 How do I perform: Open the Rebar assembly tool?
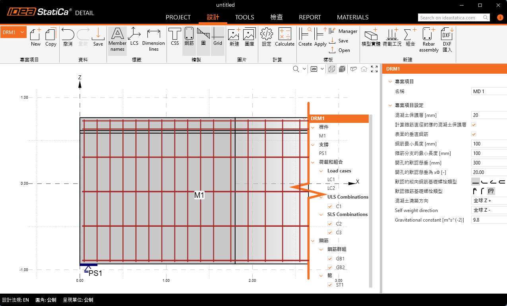coord(429,40)
